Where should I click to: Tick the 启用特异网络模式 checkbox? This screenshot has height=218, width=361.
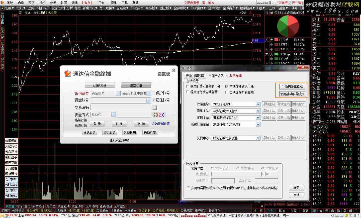click(x=188, y=188)
